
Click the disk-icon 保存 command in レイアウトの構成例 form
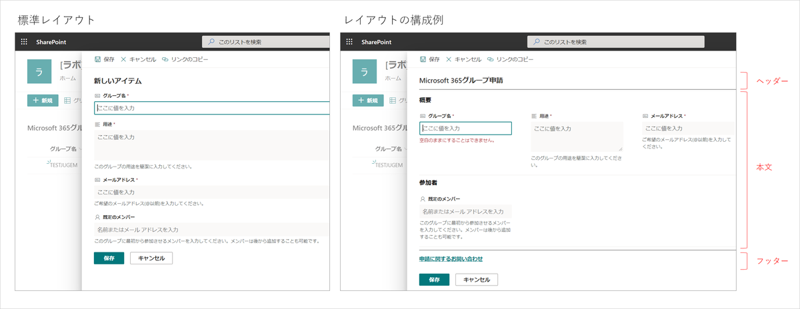coord(429,59)
